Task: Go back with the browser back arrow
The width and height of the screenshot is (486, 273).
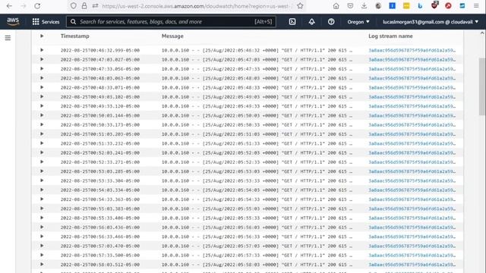Action: (x=9, y=6)
